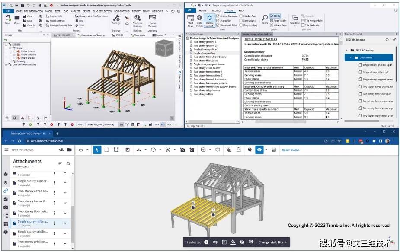
Task: Open the Visible objects dropdown
Action: click(x=23, y=166)
